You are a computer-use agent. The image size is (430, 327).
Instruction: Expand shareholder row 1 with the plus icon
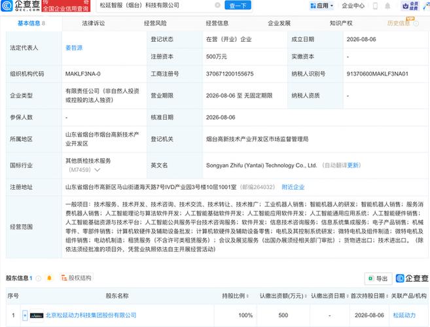(25, 315)
